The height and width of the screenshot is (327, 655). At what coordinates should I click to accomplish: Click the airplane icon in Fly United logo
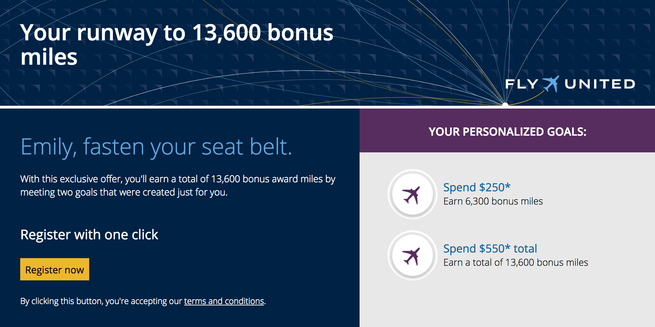(x=551, y=84)
